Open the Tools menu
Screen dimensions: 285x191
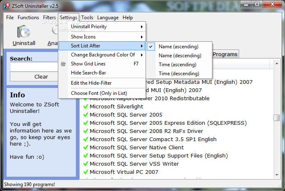coord(87,18)
